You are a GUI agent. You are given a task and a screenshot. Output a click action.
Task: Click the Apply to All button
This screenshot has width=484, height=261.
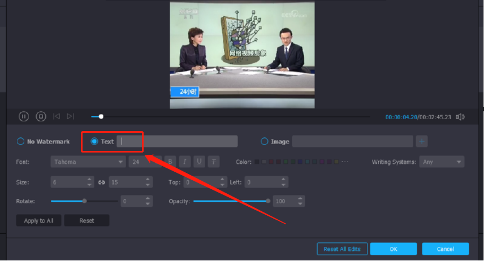38,220
